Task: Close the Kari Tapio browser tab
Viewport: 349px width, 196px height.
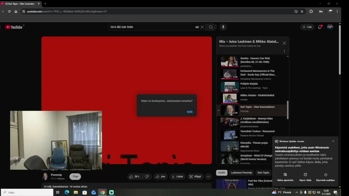Action: (38, 4)
